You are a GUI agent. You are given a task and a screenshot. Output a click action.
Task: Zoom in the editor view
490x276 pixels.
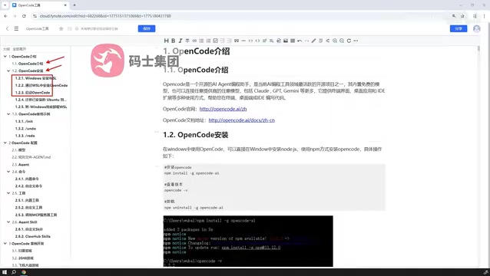click(335, 41)
